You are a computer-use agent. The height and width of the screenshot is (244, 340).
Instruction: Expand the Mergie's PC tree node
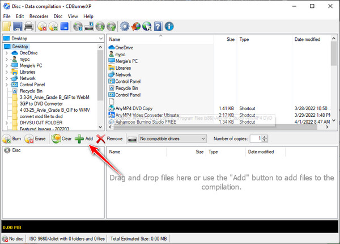coord(6,66)
